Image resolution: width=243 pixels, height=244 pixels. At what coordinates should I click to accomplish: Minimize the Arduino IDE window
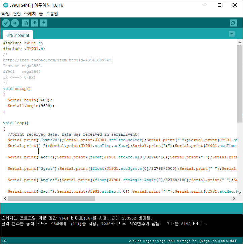[x=204, y=5]
